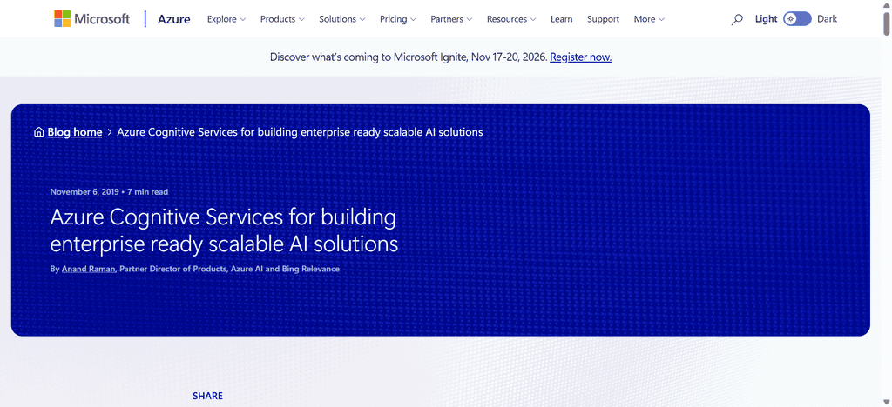Click the article title heading
This screenshot has height=407, width=892.
[224, 230]
